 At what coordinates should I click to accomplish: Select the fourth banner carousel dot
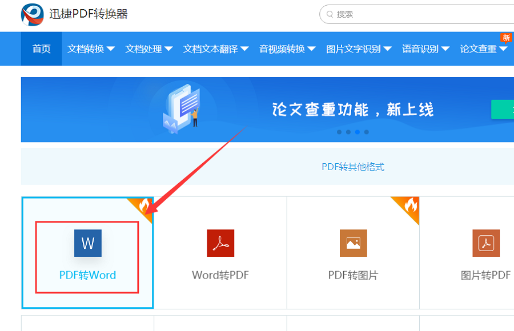tap(367, 132)
